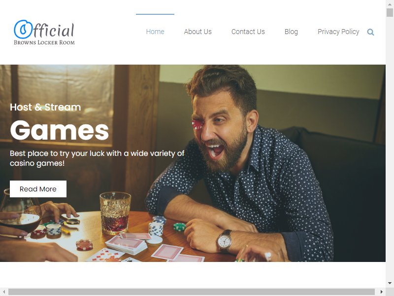Go to the About Us page
Screen dimensions: 394x296
point(198,32)
